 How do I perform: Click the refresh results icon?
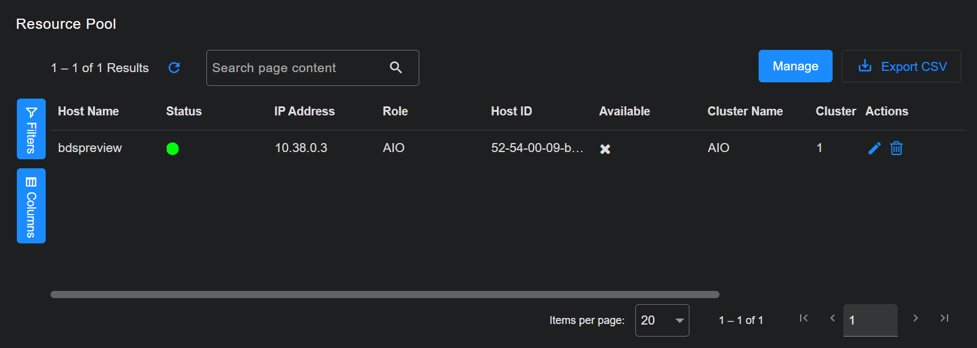point(174,68)
